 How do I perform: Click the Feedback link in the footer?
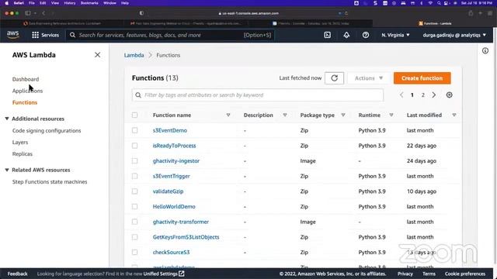coord(17,274)
